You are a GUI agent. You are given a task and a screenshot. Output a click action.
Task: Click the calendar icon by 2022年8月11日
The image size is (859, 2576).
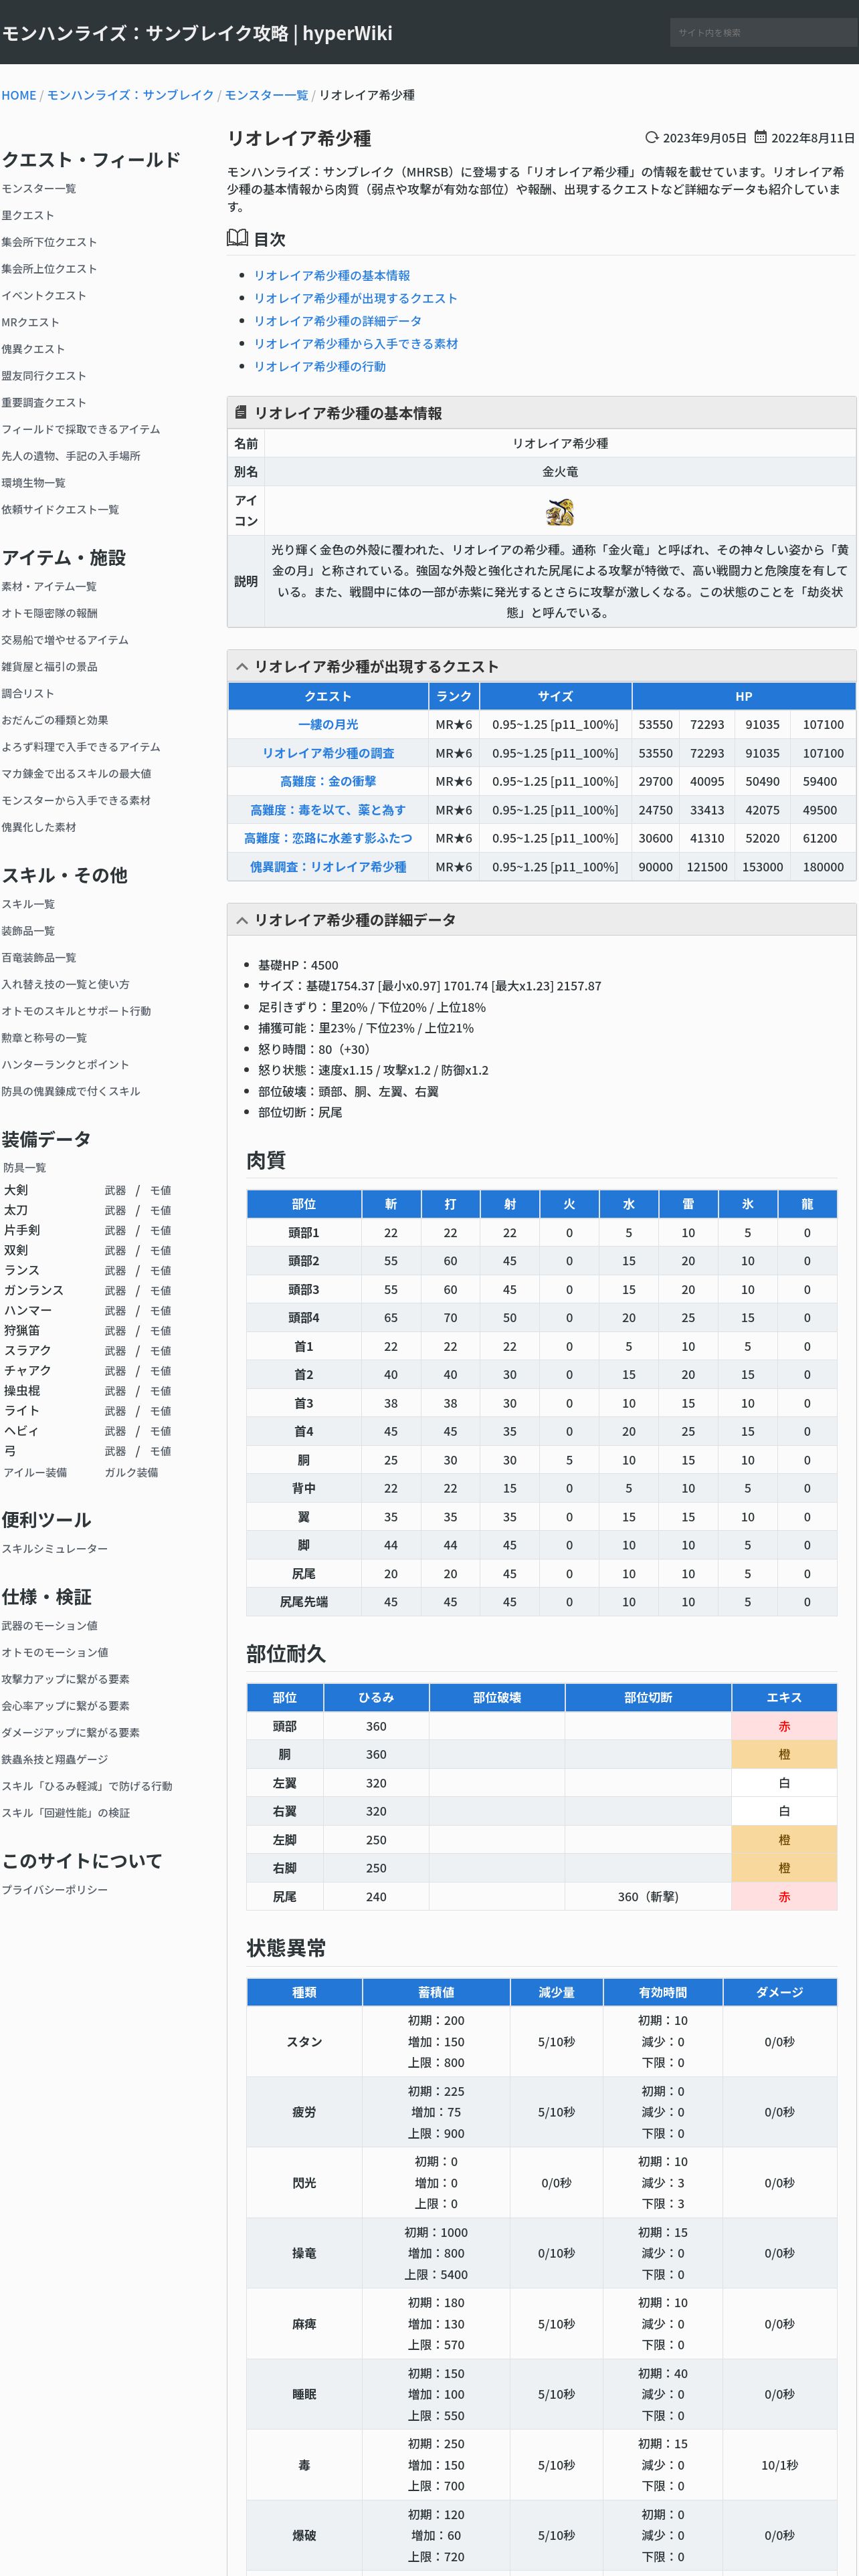coord(760,138)
